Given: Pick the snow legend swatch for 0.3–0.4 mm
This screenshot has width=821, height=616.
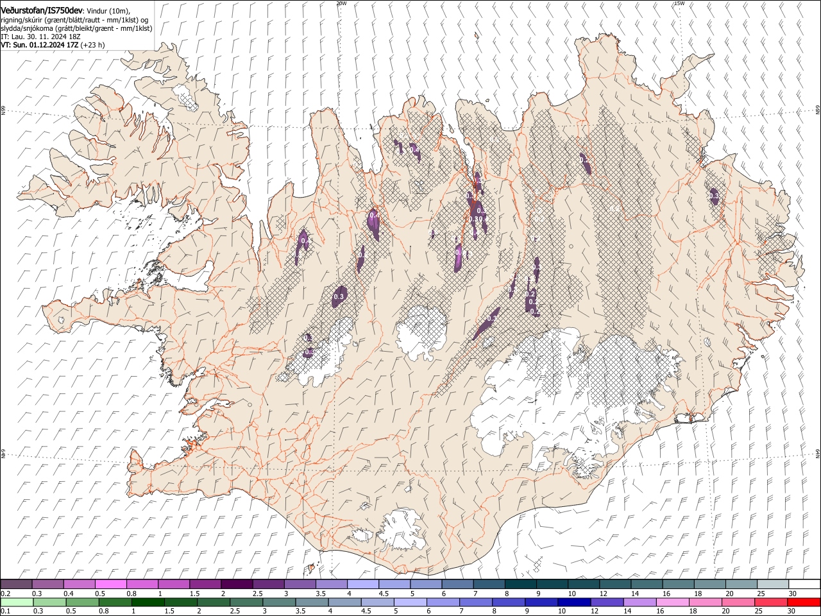Looking at the screenshot, I should pos(48,585).
